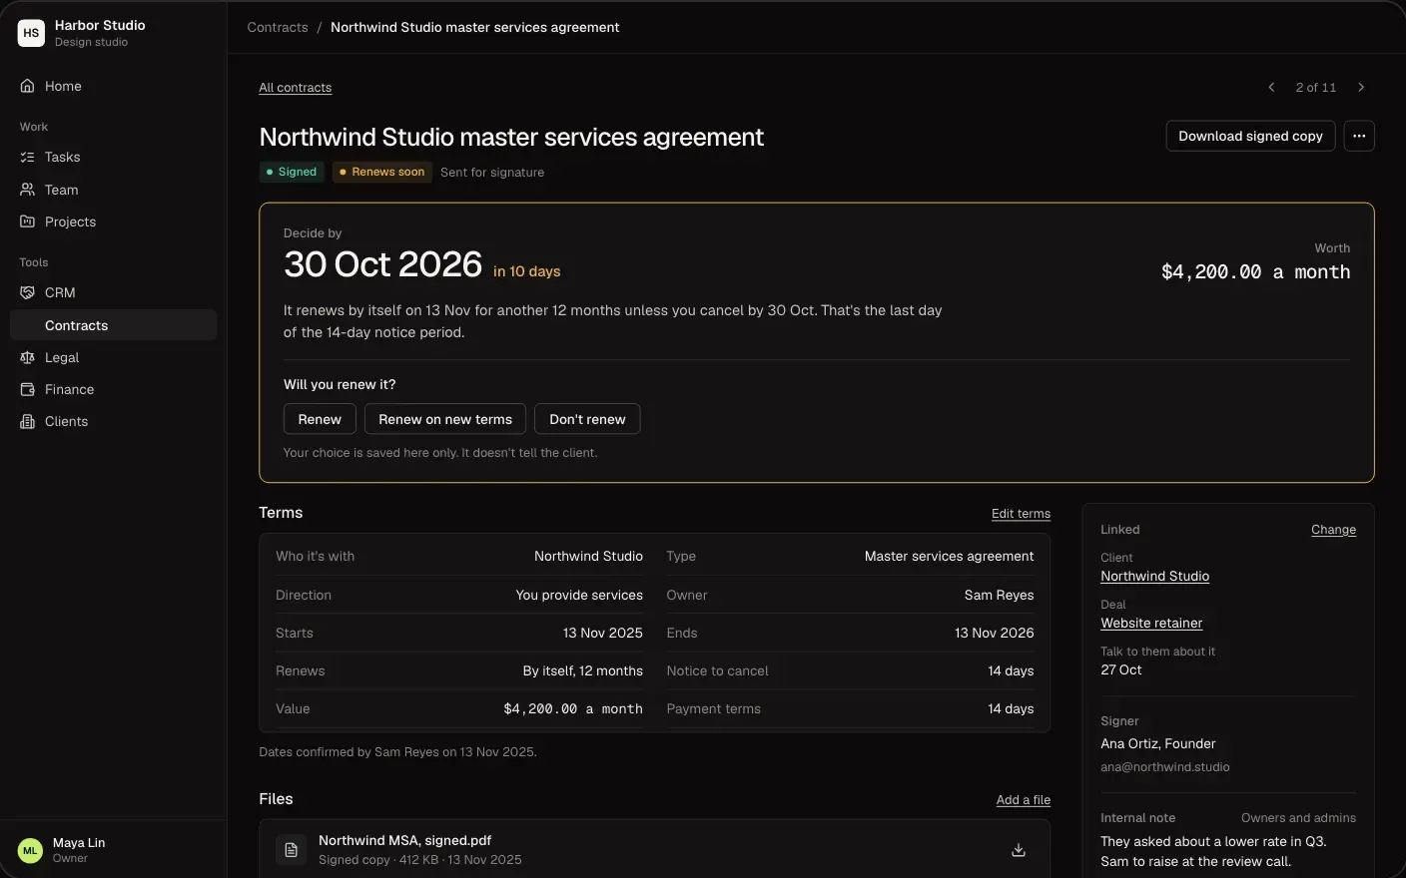Click the Finance wallet icon
1406x878 pixels.
(28, 389)
